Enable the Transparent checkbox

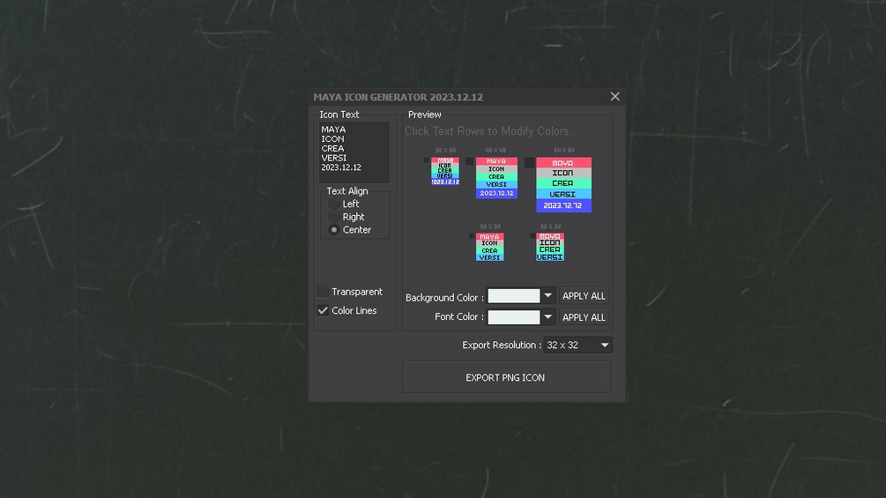pos(323,292)
